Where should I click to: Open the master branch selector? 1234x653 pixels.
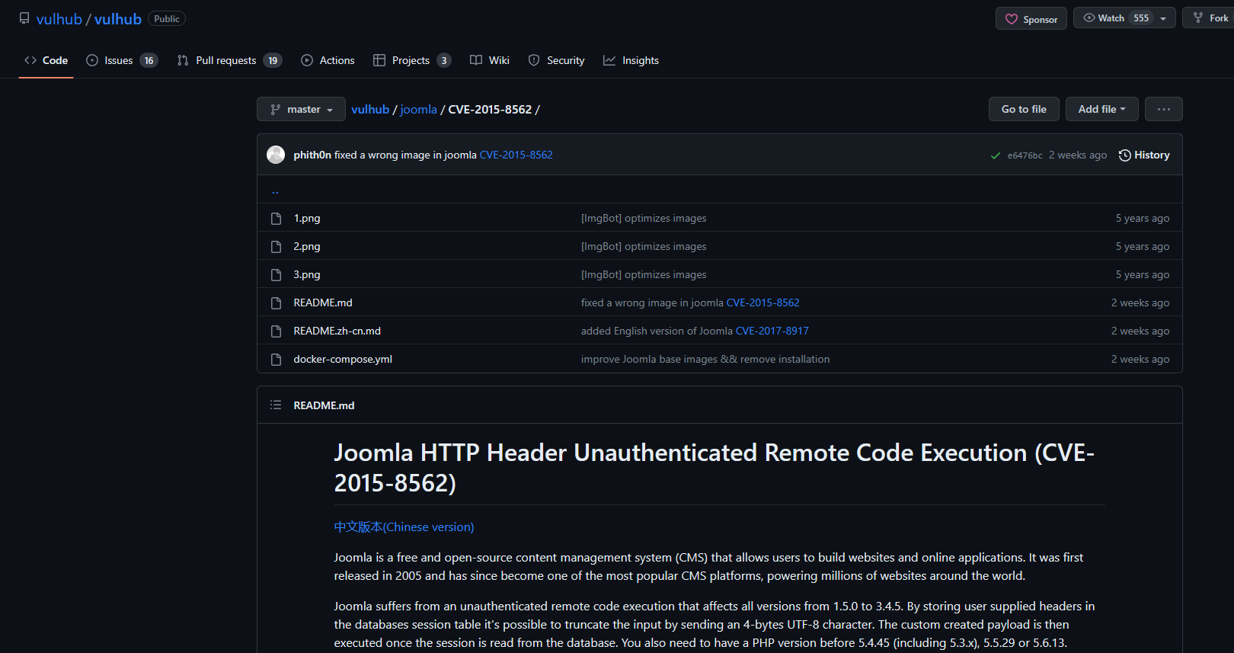301,109
